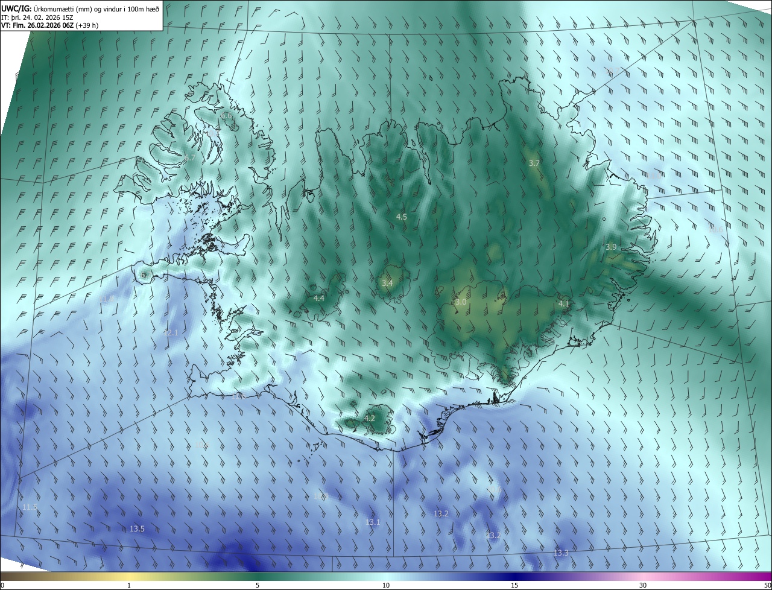Click the dark blue colour bar section above 15

[514, 576]
